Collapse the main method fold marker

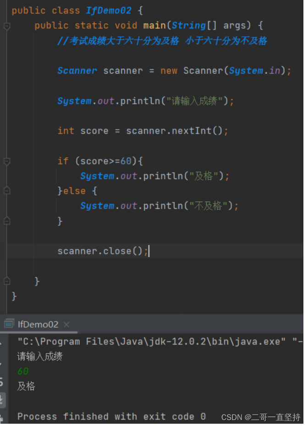pos(7,26)
